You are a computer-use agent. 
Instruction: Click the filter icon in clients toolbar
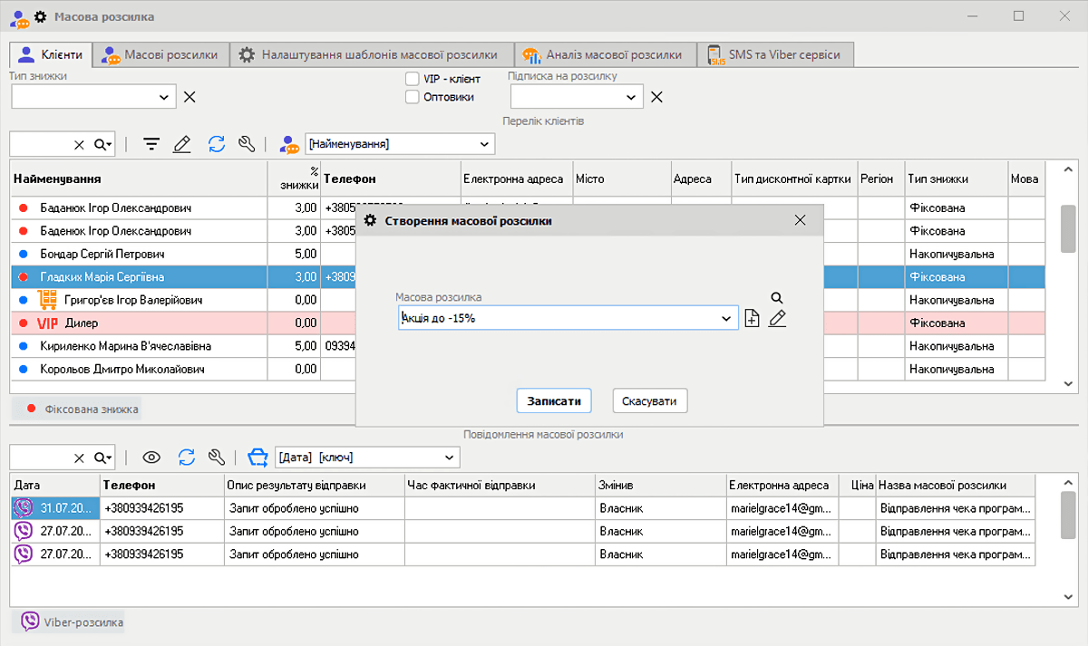coord(151,144)
